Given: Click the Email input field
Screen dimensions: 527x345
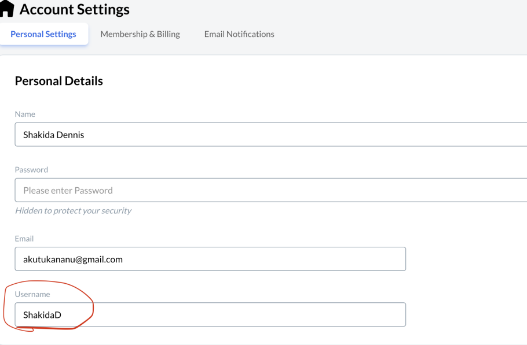Looking at the screenshot, I should (210, 259).
